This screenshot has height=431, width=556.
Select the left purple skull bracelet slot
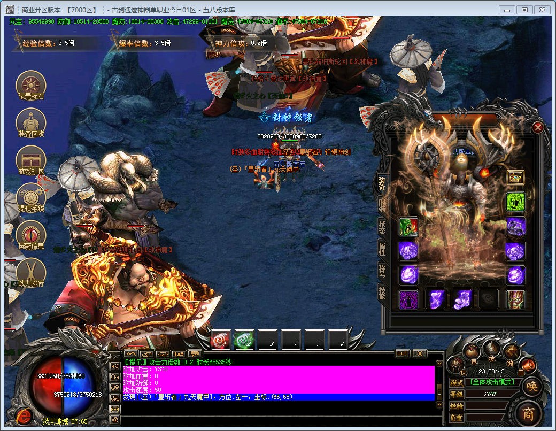pos(408,251)
